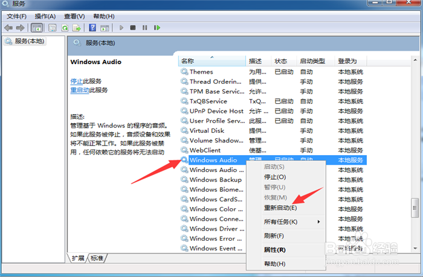Click the Restart service toolbar icon
This screenshot has height=277, width=423.
[157, 28]
